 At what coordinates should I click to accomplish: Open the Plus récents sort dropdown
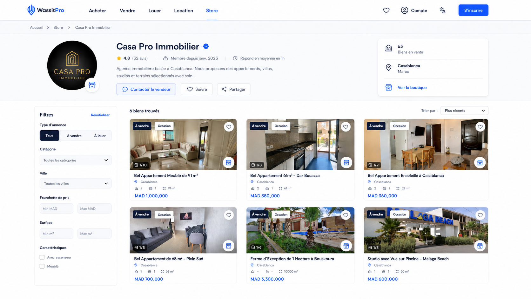pyautogui.click(x=464, y=111)
